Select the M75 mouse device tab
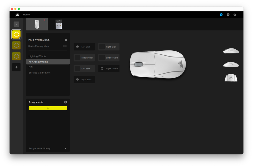This screenshot has width=253, height=167. [37, 24]
